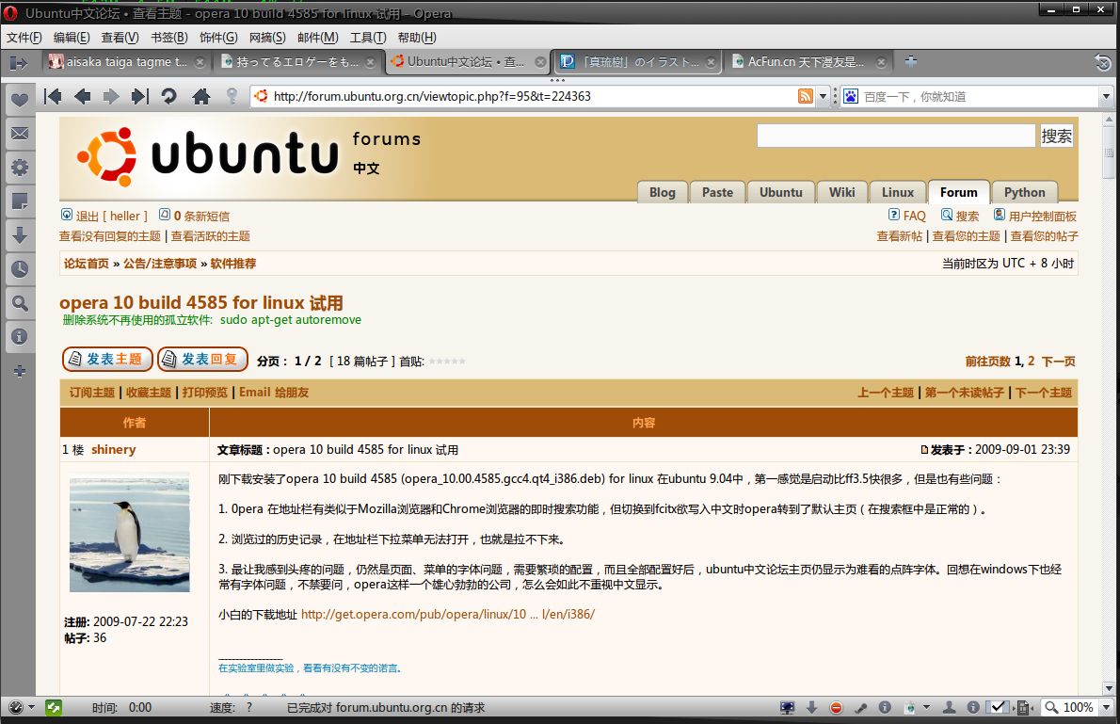This screenshot has height=724, width=1120.
Task: Click the Wand password key icon
Action: coord(232,96)
